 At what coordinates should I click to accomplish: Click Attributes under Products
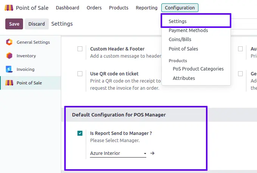point(184,78)
